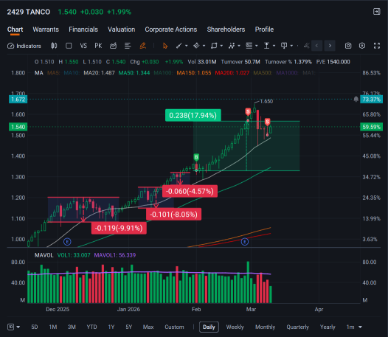
Task: Select the Weekly interval button
Action: pos(235,327)
